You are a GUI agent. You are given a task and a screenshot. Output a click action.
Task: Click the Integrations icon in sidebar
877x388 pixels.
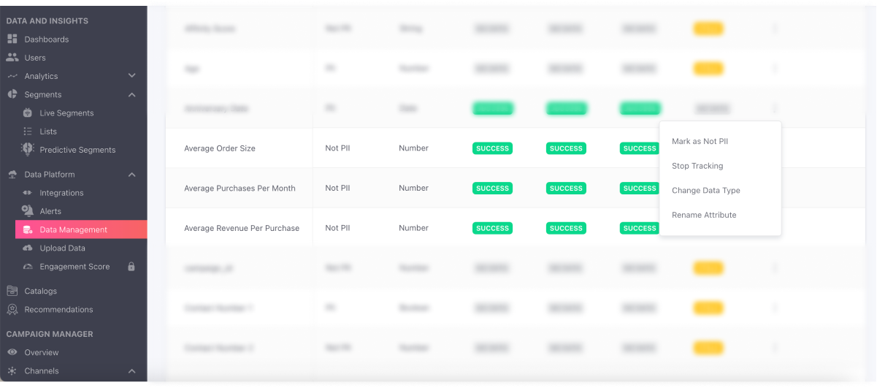(x=28, y=193)
